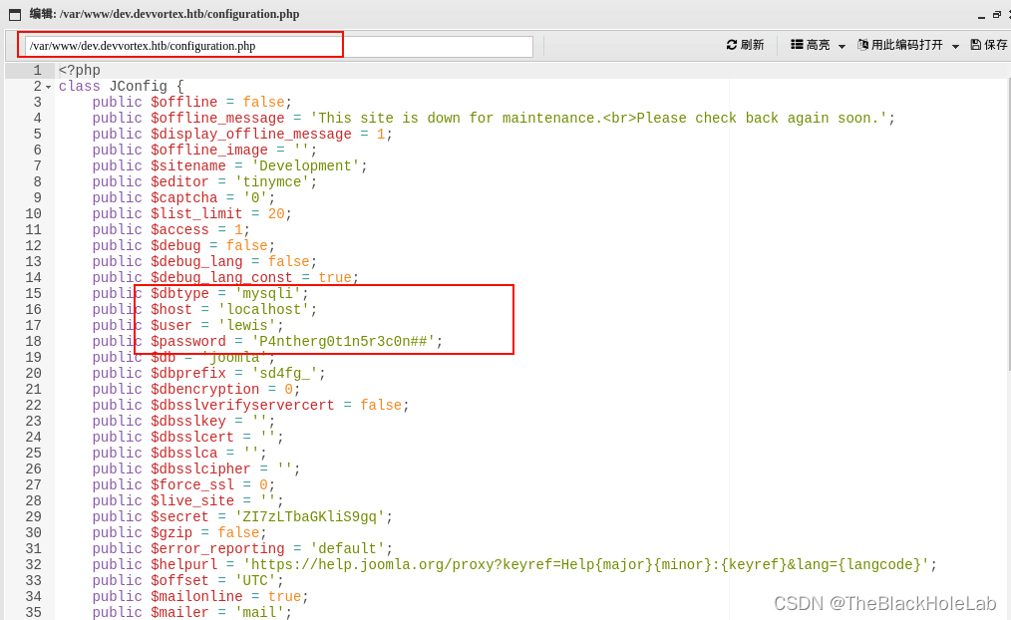Open the dropdown arrow next to 高亮

pyautogui.click(x=842, y=47)
